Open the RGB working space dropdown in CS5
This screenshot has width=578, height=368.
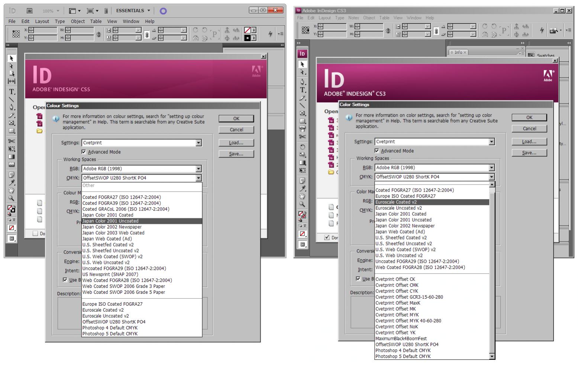199,169
